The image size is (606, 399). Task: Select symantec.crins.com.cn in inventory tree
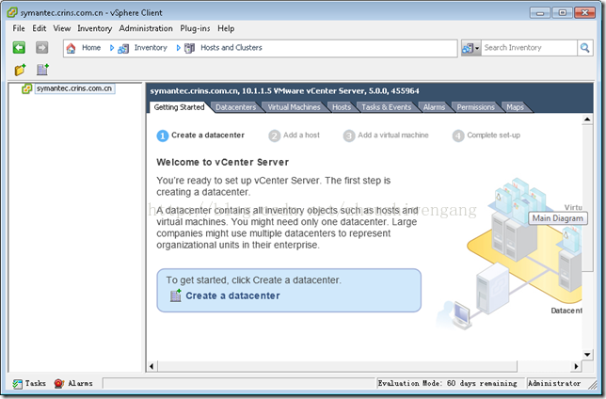[74, 88]
